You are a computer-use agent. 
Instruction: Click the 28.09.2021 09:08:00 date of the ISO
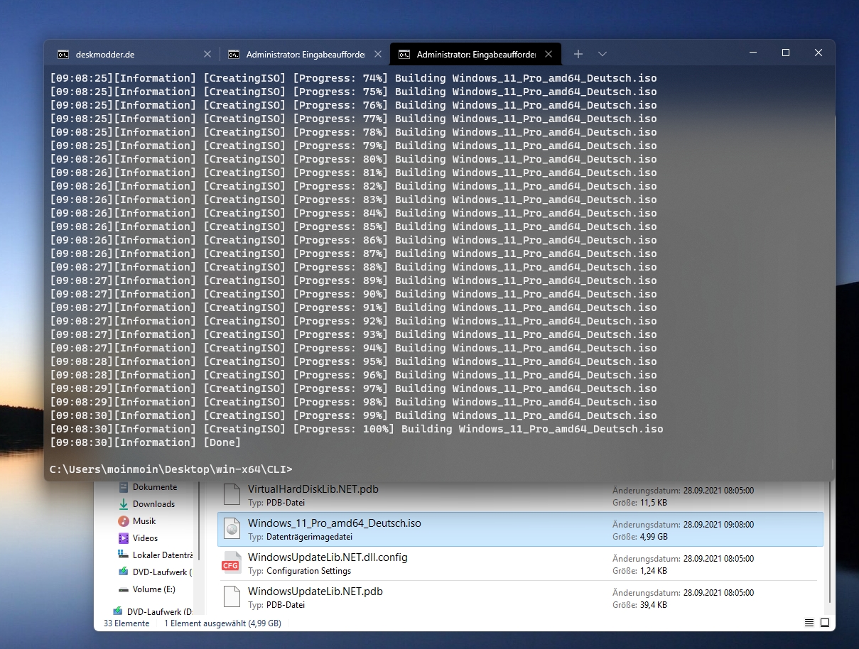(x=718, y=525)
